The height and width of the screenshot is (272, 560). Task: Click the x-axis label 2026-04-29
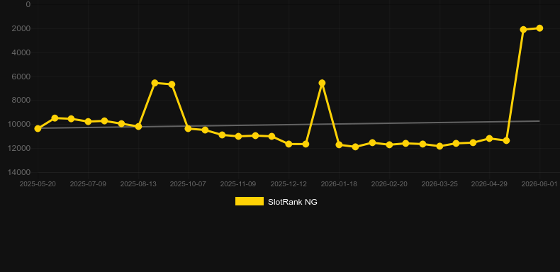tap(489, 184)
